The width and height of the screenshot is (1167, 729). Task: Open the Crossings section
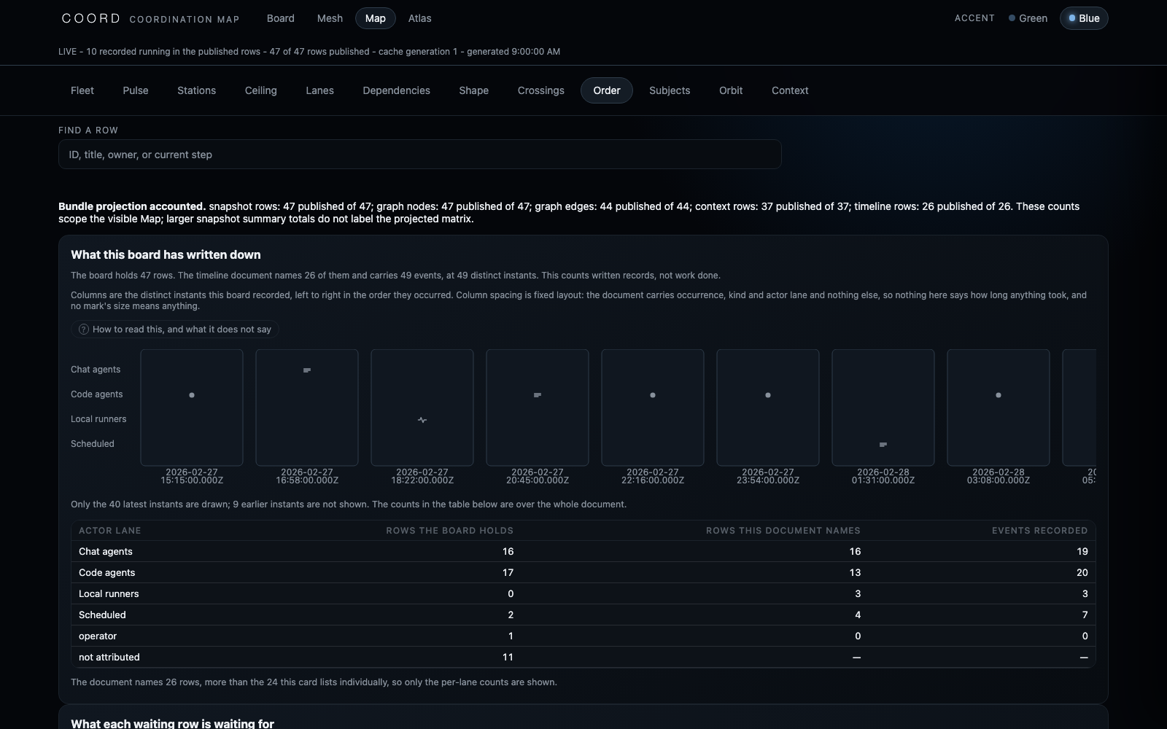coord(541,90)
